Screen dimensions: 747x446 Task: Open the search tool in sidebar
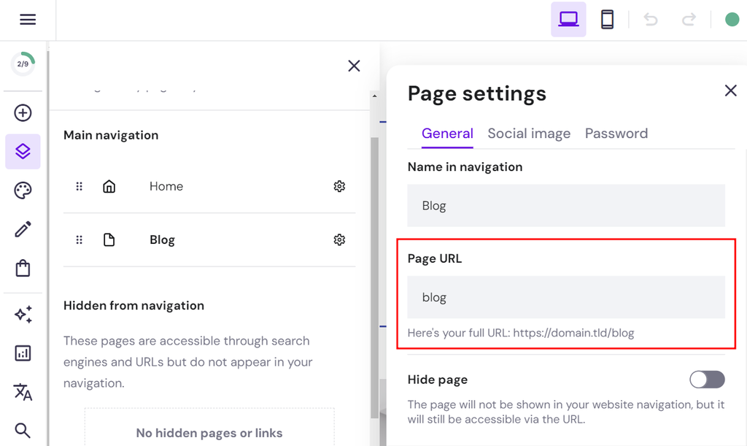pyautogui.click(x=23, y=430)
